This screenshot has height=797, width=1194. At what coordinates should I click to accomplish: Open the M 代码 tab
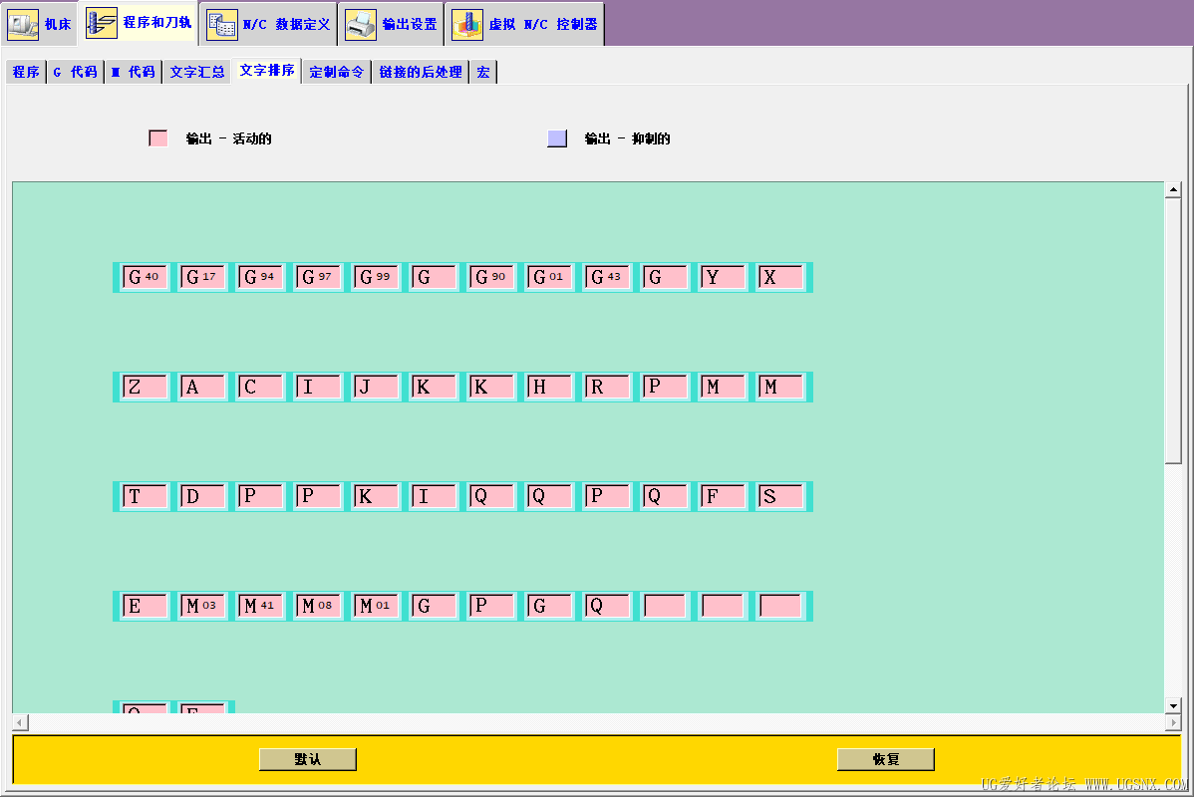click(x=134, y=73)
